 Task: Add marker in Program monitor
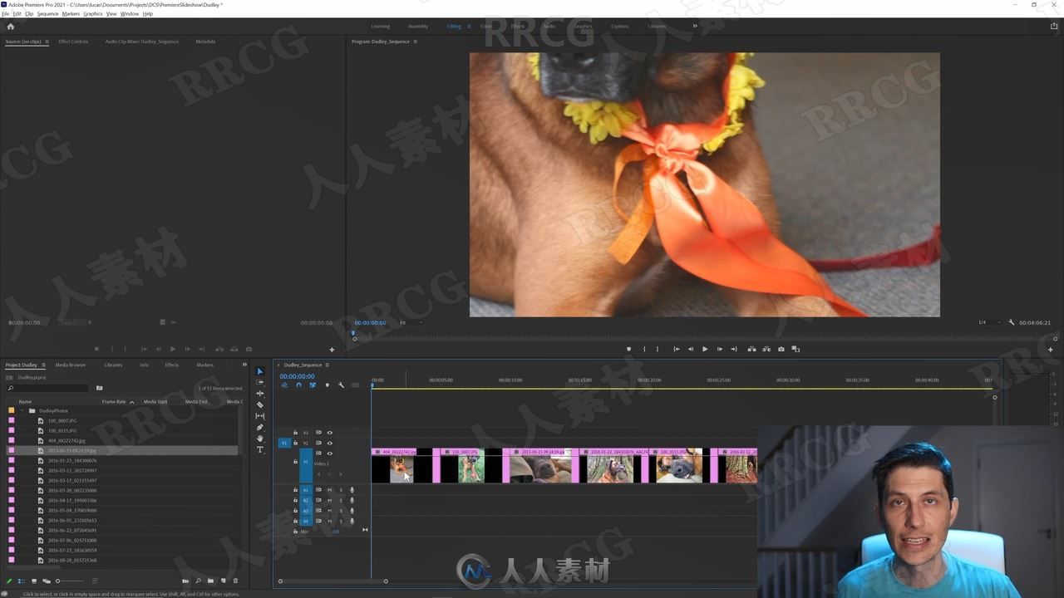(628, 349)
